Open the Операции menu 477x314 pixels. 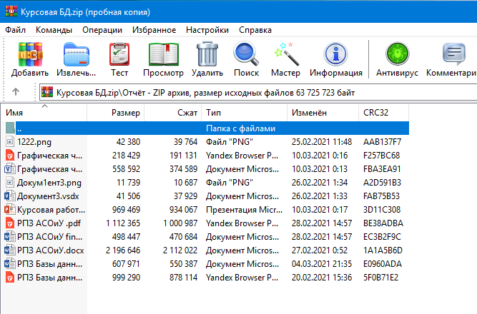click(x=102, y=31)
